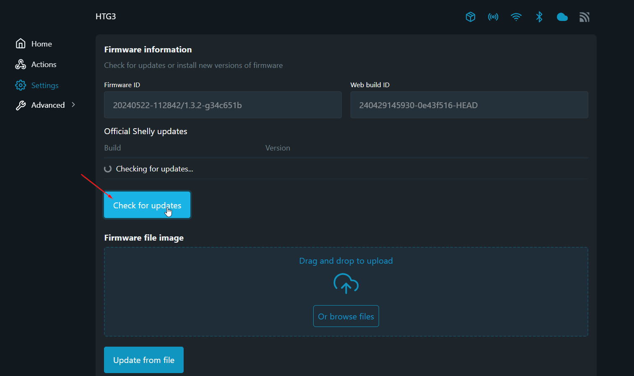Viewport: 634px width, 376px height.
Task: Click the feed signal icon in header
Action: tap(585, 17)
